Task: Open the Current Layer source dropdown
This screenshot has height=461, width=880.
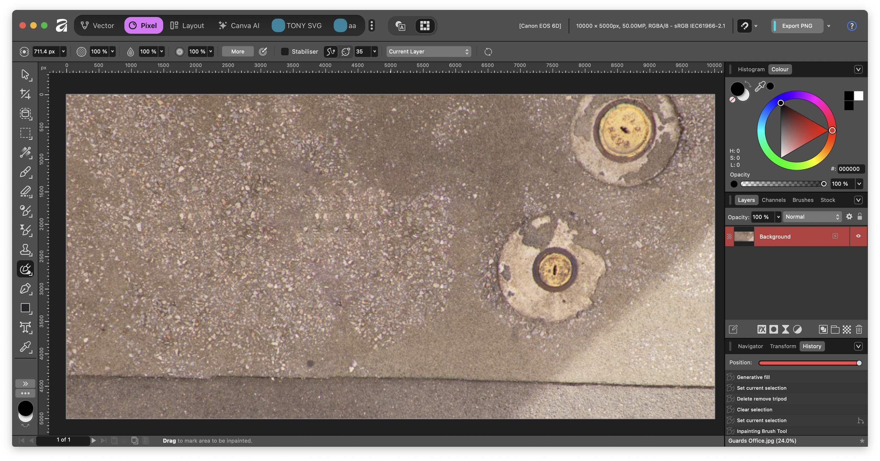Action: tap(428, 52)
